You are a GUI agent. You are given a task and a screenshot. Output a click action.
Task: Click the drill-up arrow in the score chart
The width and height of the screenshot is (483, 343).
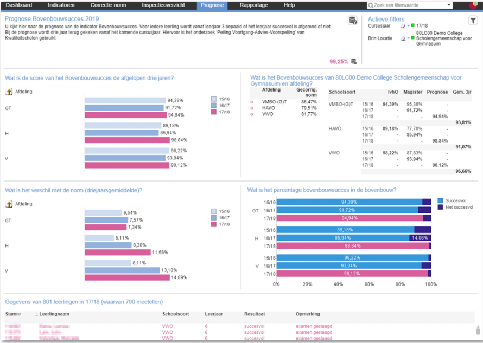(9, 92)
